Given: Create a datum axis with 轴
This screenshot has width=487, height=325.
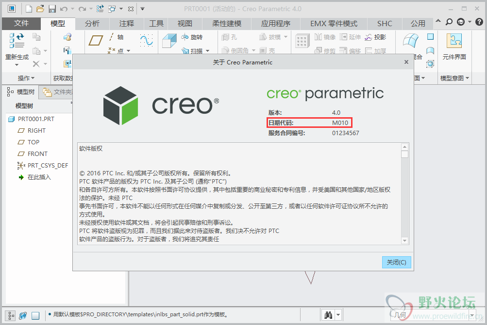Looking at the screenshot, I should (117, 37).
